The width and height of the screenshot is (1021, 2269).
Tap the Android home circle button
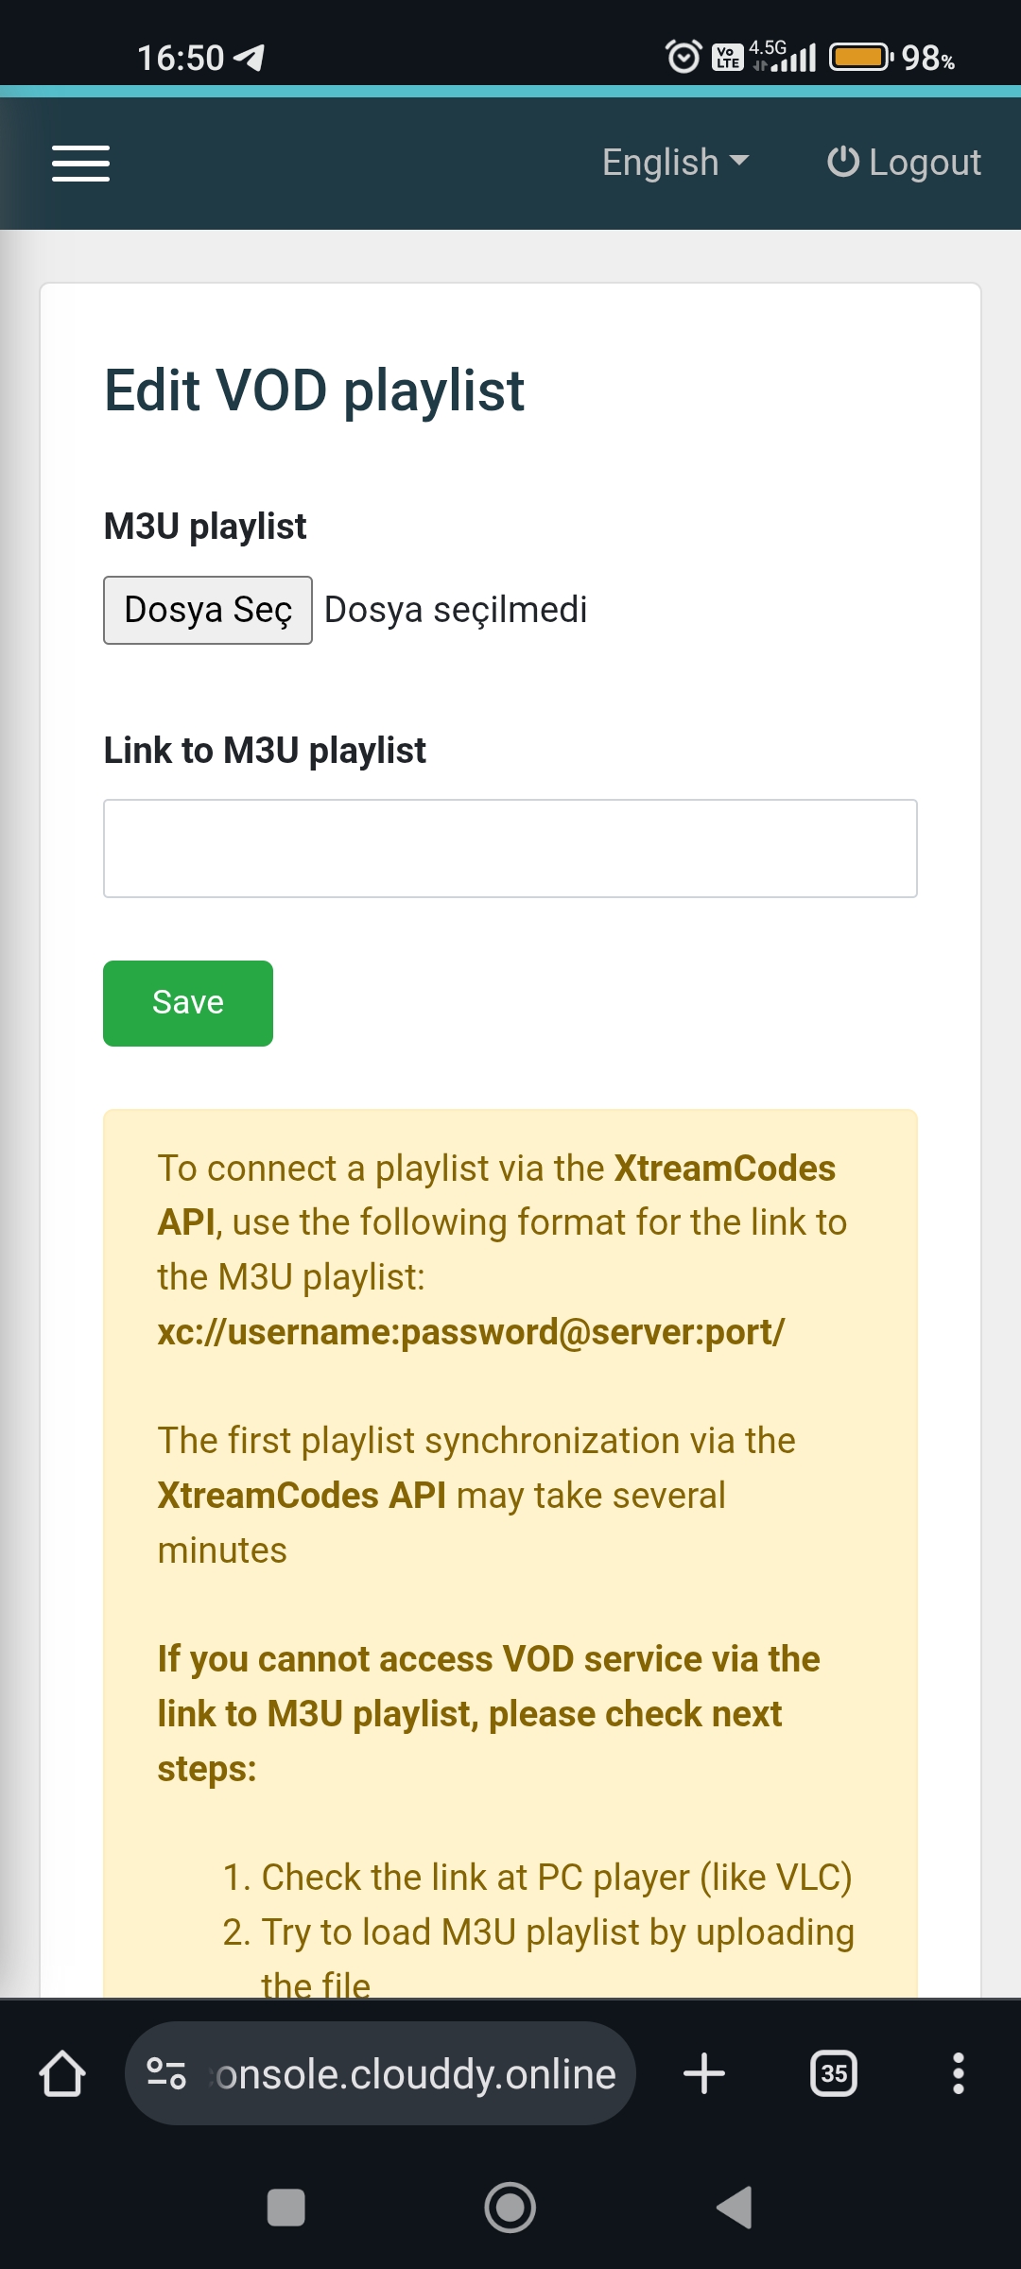pyautogui.click(x=510, y=2208)
